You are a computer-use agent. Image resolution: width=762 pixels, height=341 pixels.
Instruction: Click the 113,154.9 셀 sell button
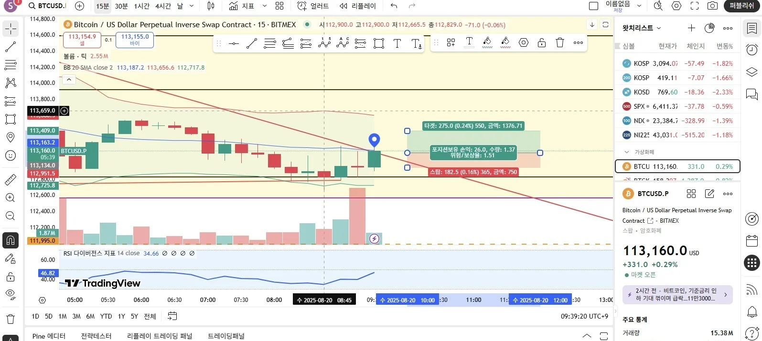tap(82, 40)
